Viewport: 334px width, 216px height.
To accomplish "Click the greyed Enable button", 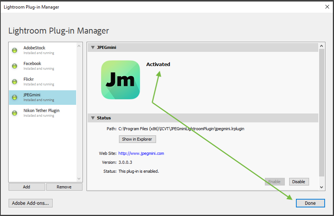I will 275,182.
